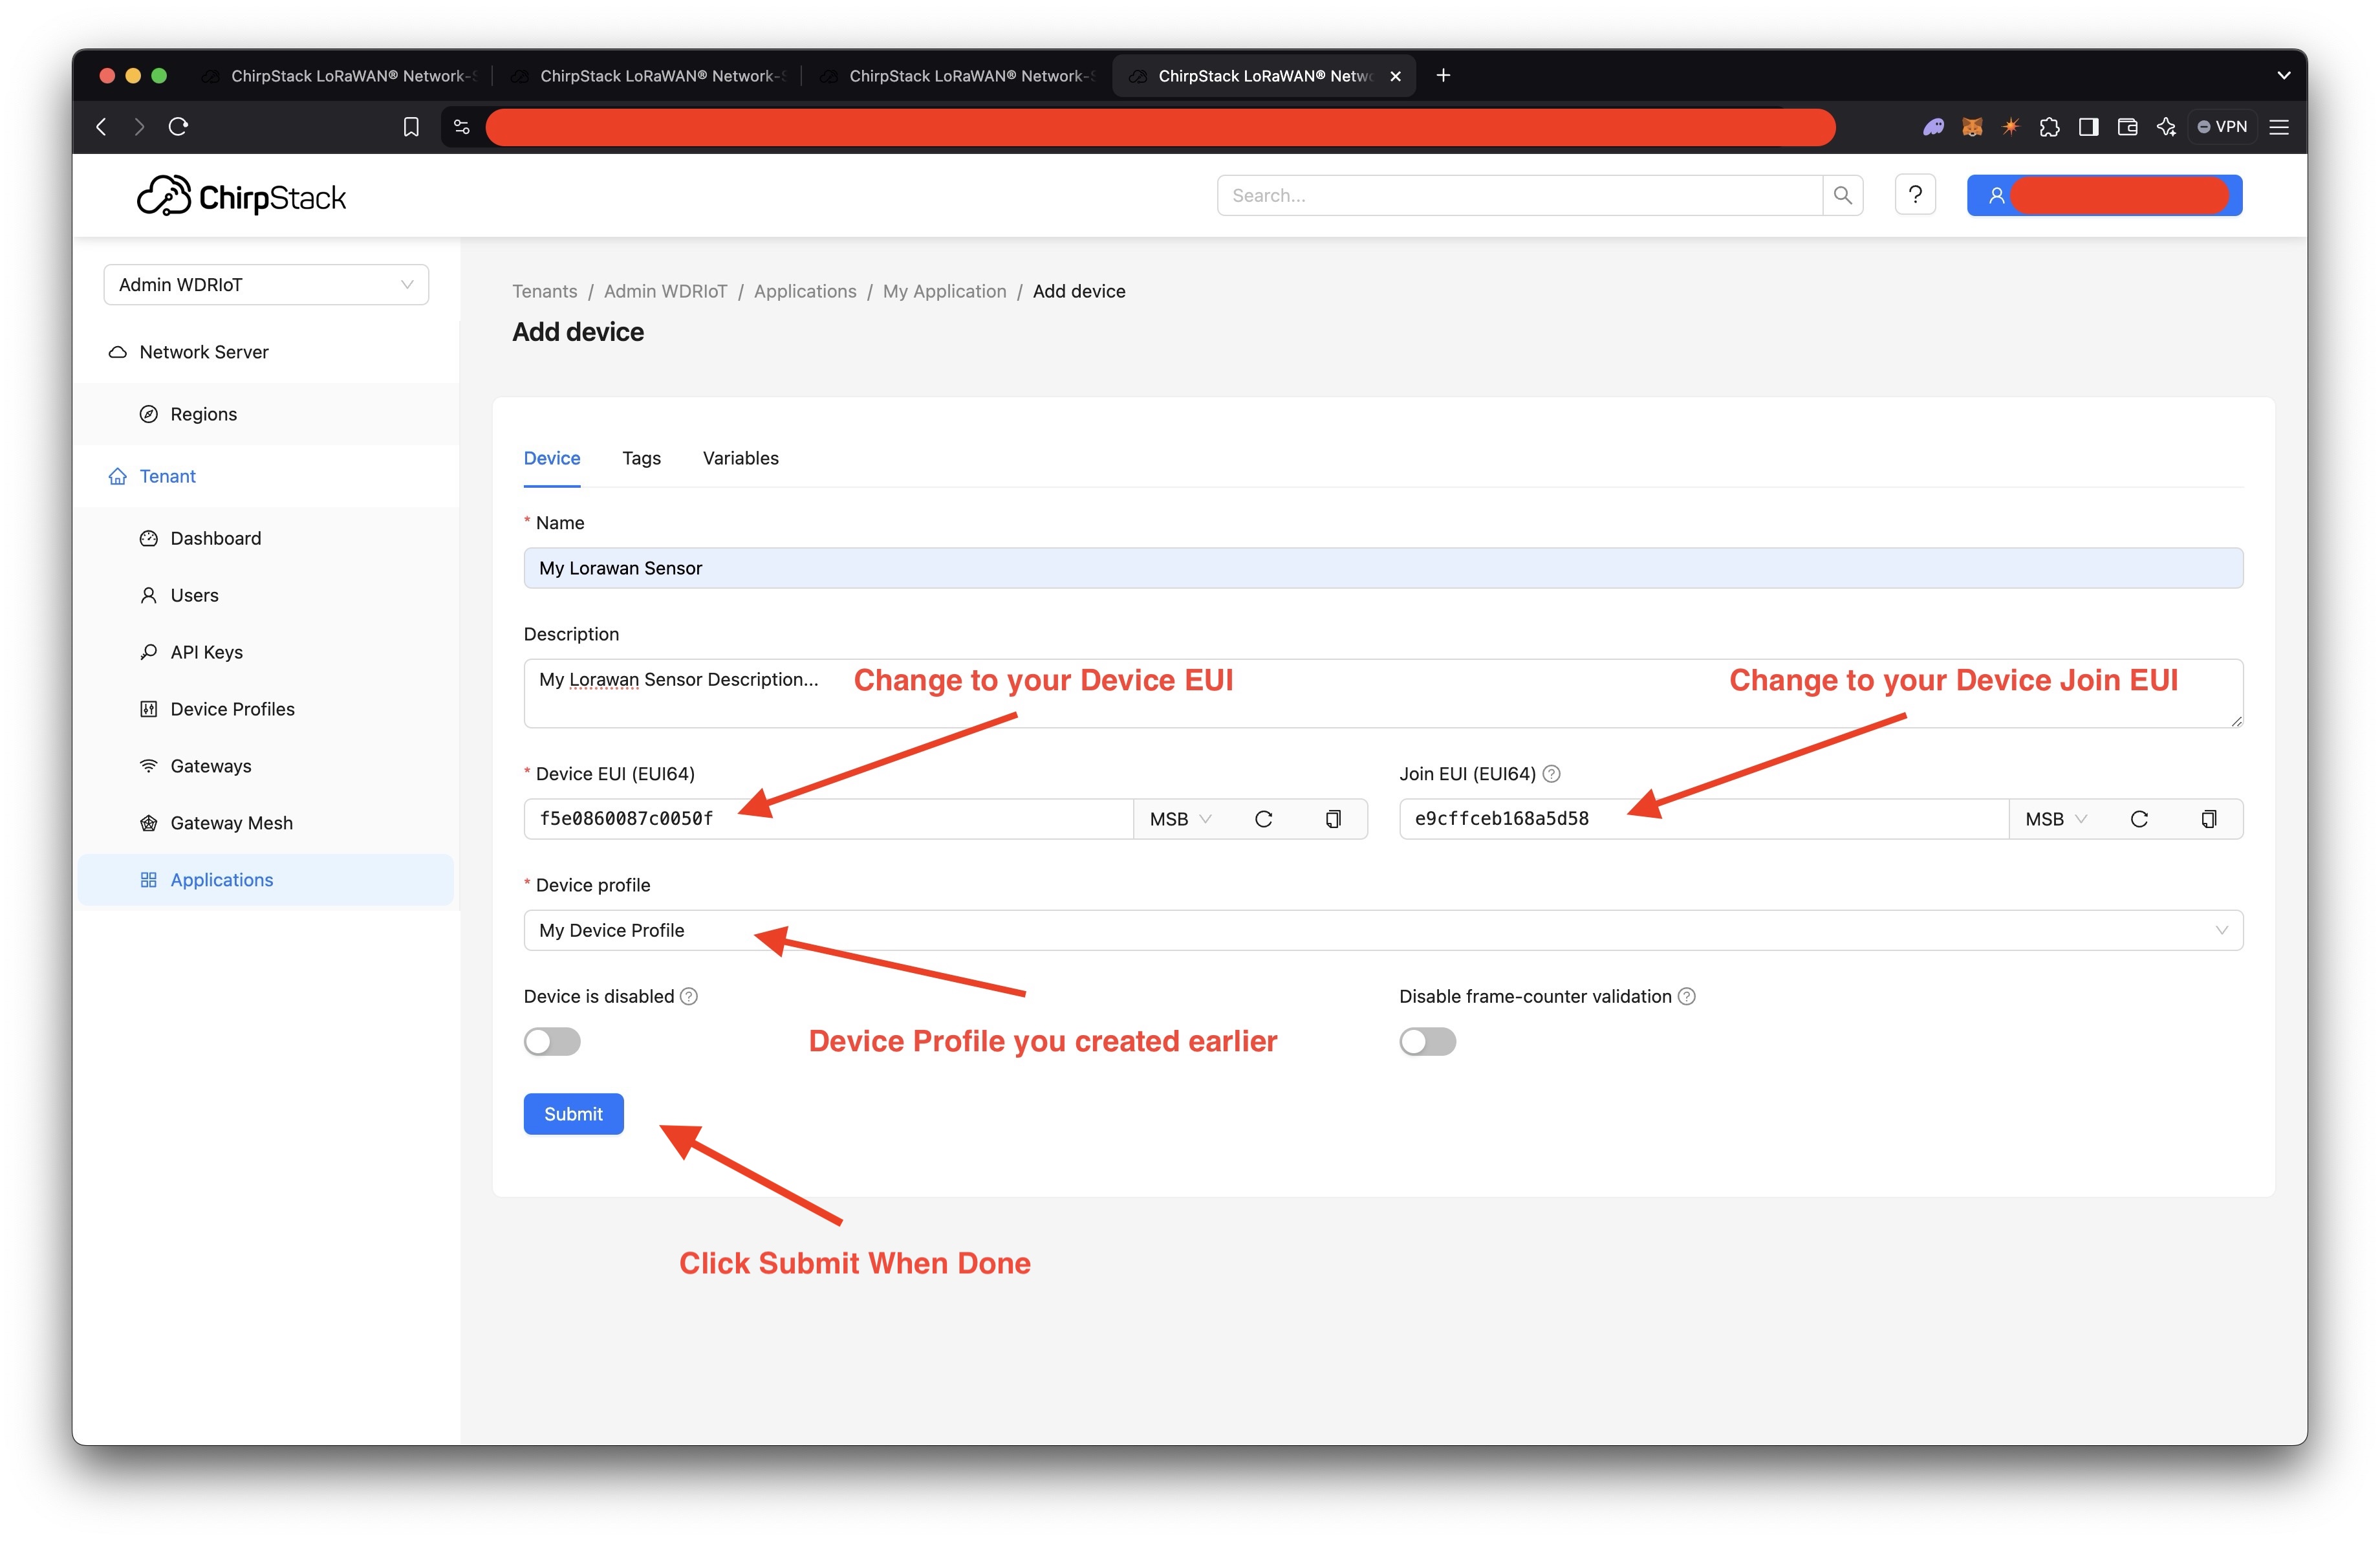Open Regions in sidebar
This screenshot has height=1541, width=2380.
pos(266,414)
